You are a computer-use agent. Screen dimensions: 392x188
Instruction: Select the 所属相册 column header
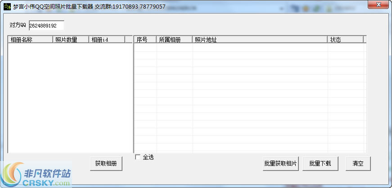pyautogui.click(x=174, y=40)
